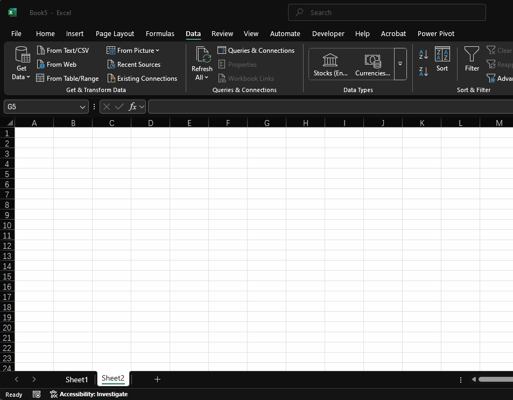Click inside the Search box

click(x=385, y=12)
